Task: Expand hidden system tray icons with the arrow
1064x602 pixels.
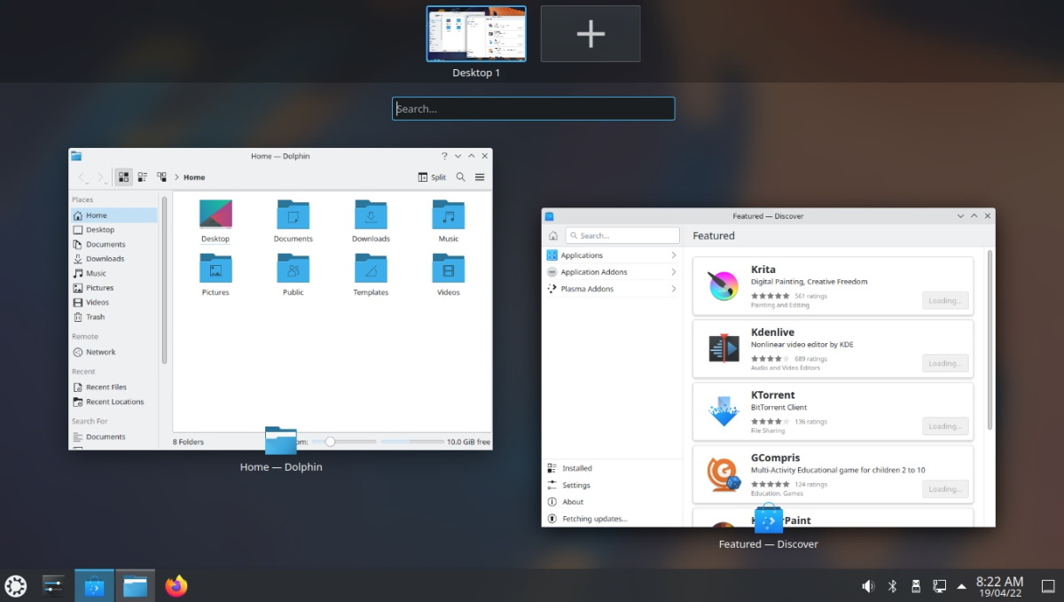Action: [x=962, y=585]
